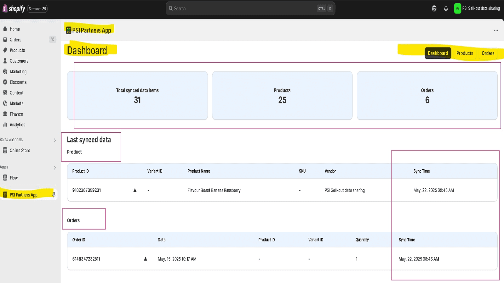The height and width of the screenshot is (283, 504).
Task: Open the Markets globe icon
Action: point(5,103)
